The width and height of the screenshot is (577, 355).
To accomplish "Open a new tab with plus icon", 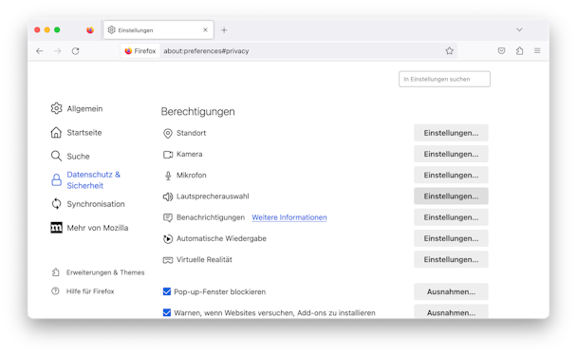I will click(x=224, y=30).
